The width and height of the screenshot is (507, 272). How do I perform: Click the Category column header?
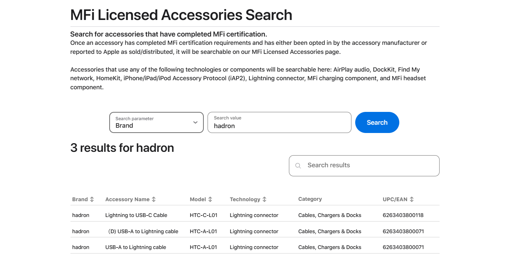click(310, 199)
